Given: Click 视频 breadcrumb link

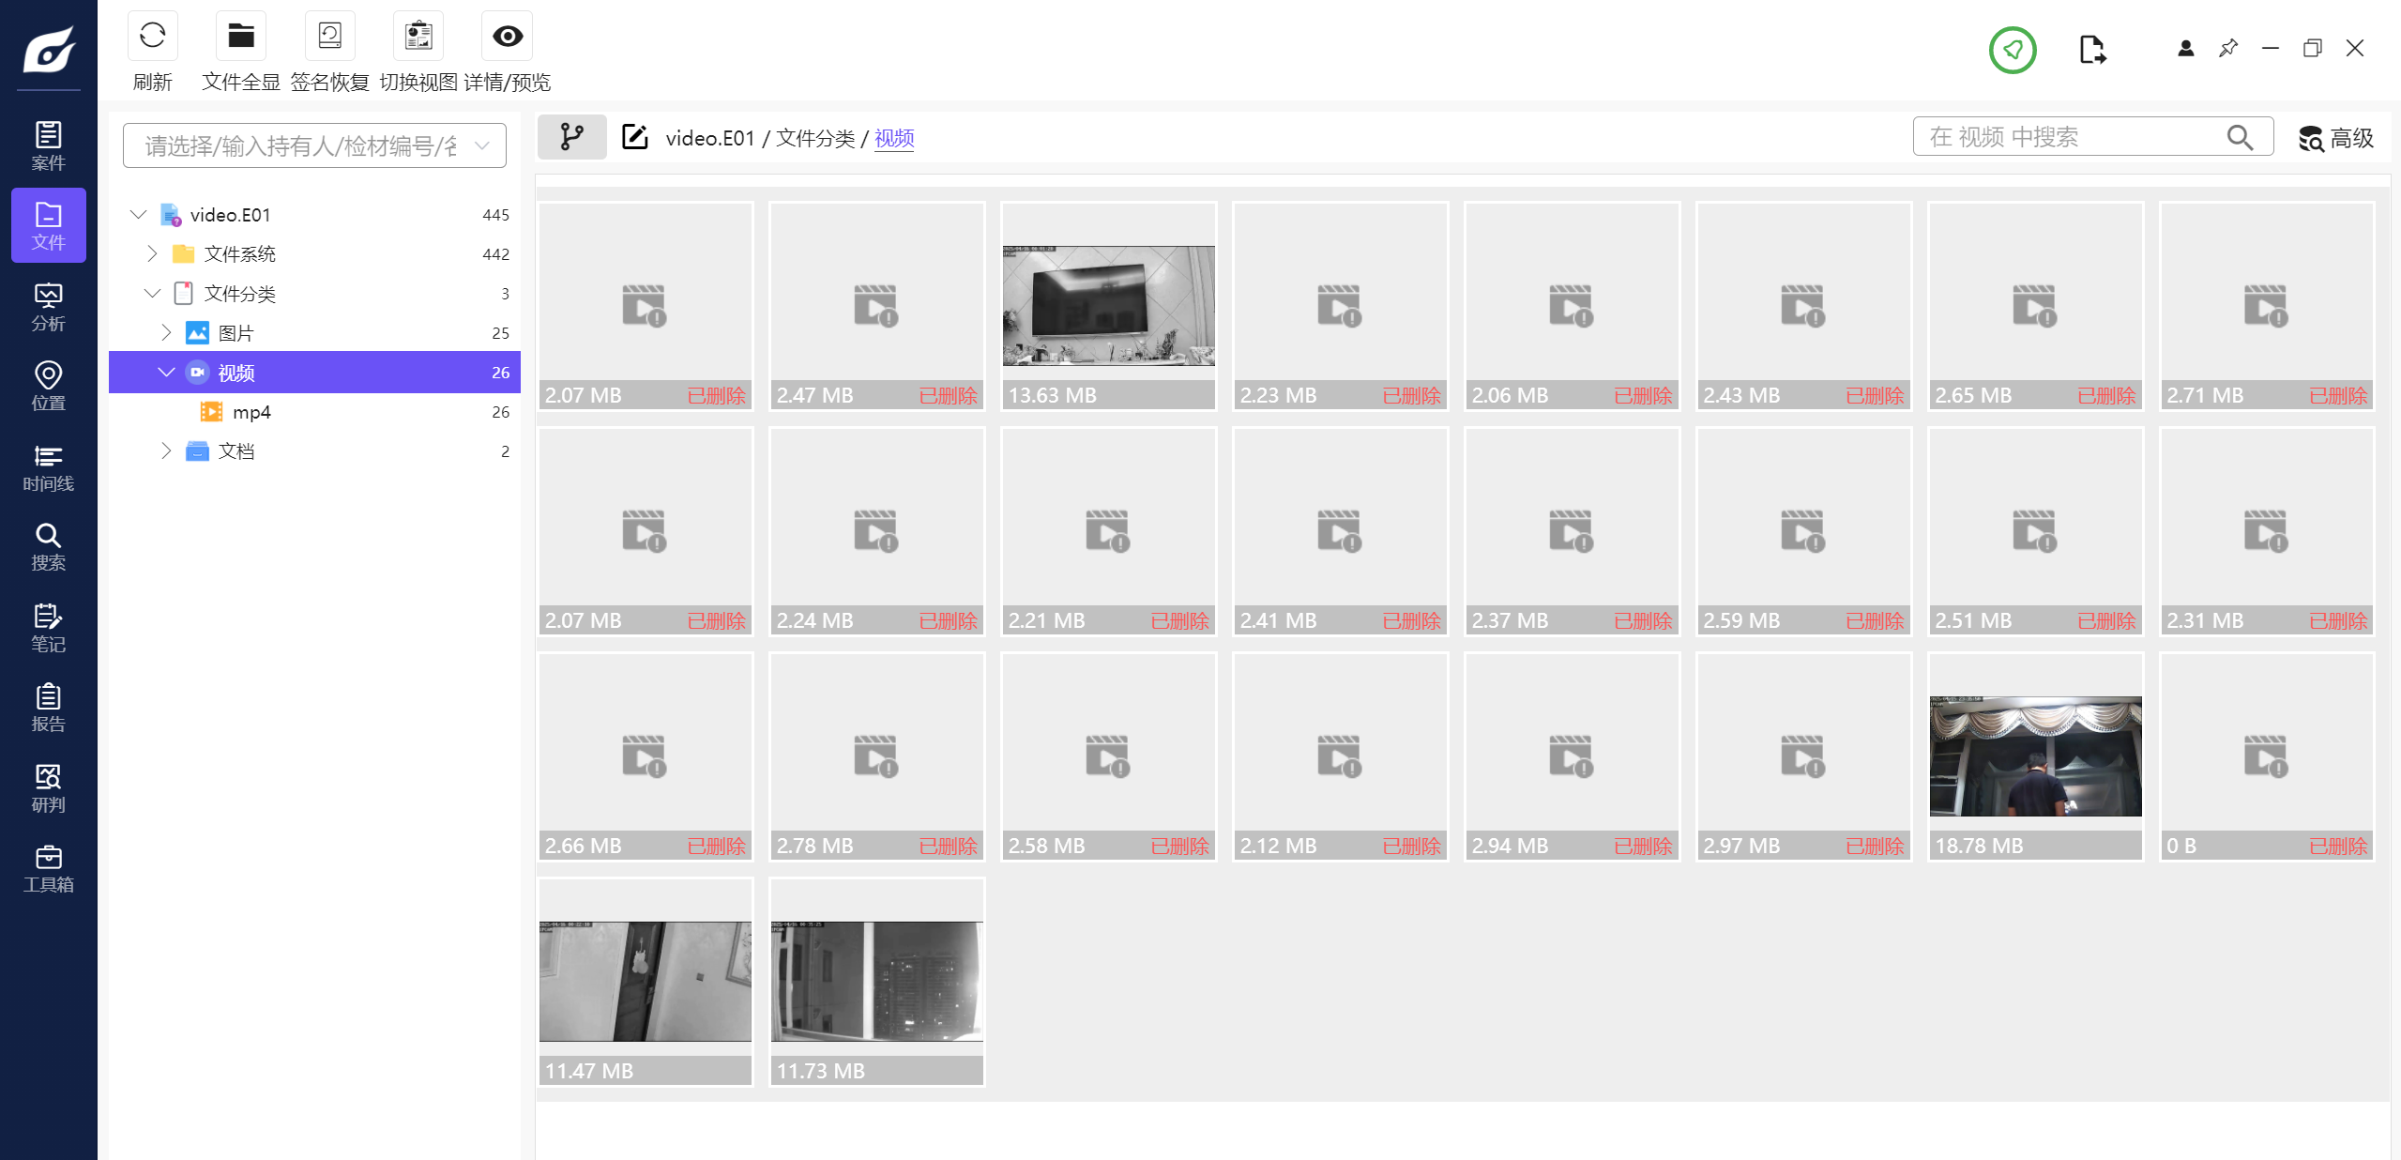Looking at the screenshot, I should coord(893,138).
